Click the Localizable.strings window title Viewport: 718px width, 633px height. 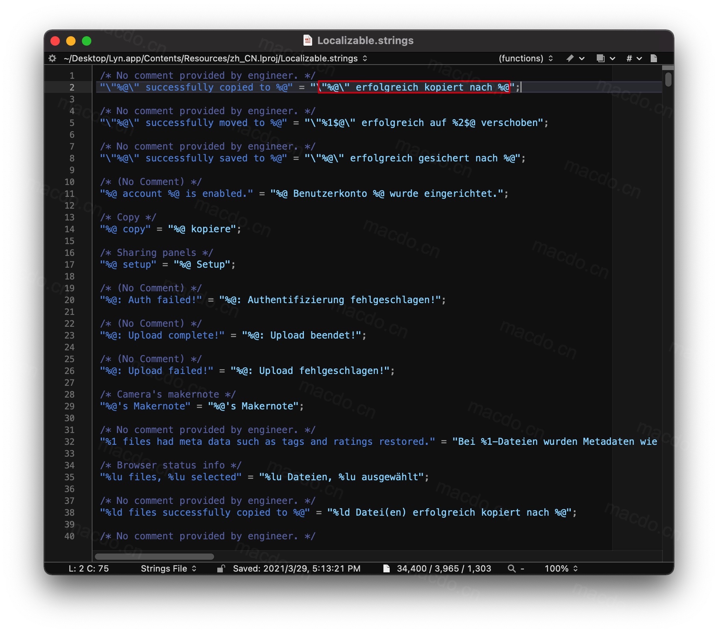tap(365, 41)
